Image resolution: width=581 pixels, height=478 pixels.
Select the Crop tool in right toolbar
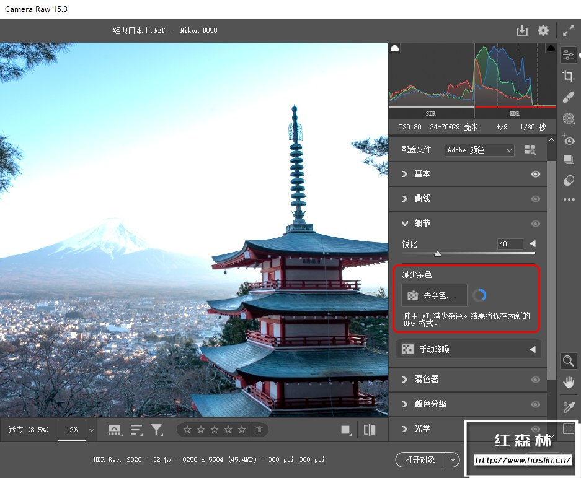click(568, 76)
